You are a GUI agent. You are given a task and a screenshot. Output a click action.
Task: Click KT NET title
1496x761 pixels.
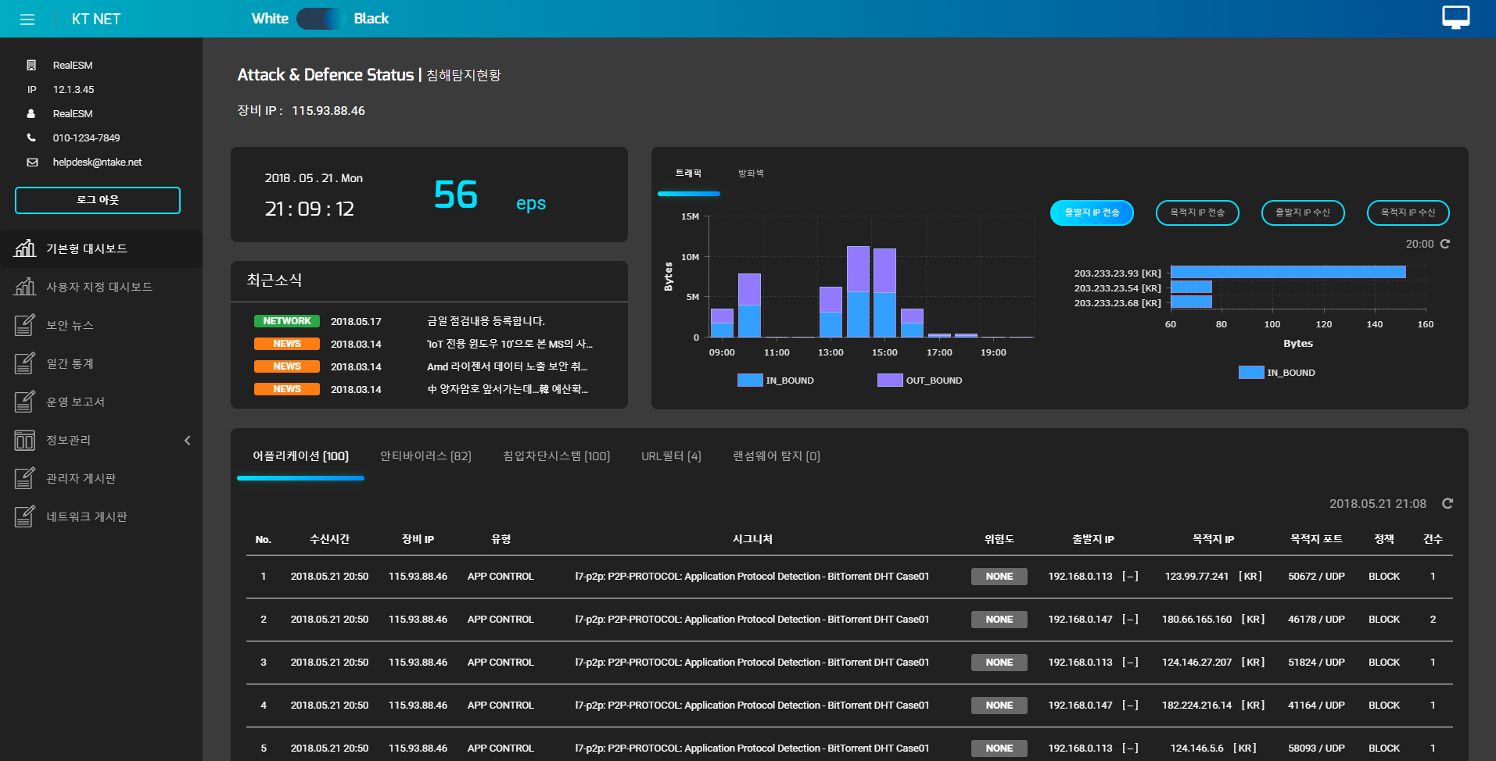click(x=96, y=20)
